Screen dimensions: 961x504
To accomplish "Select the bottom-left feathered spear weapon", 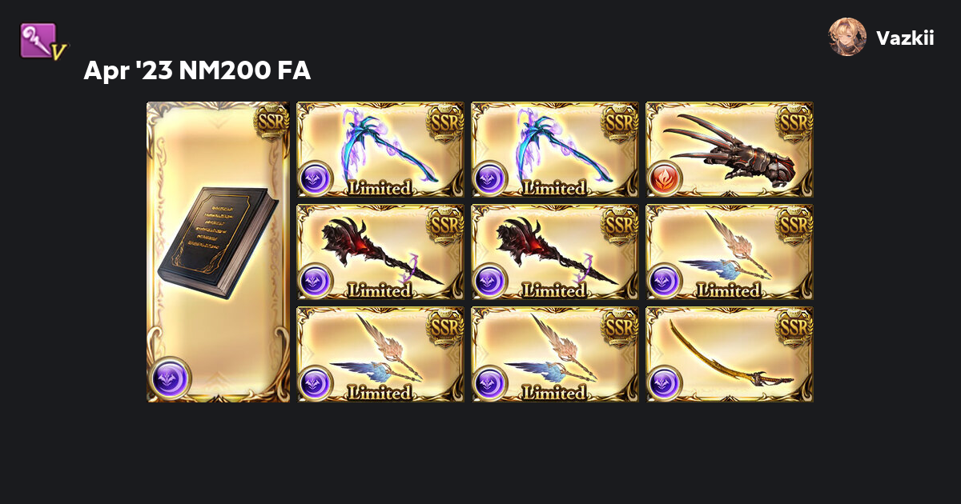I will 380,354.
